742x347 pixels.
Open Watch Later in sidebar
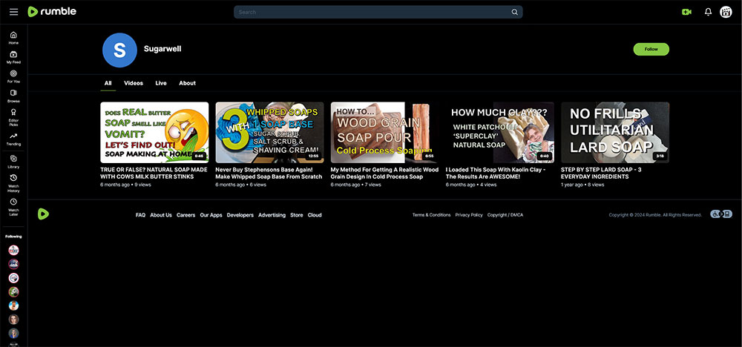[x=13, y=207]
